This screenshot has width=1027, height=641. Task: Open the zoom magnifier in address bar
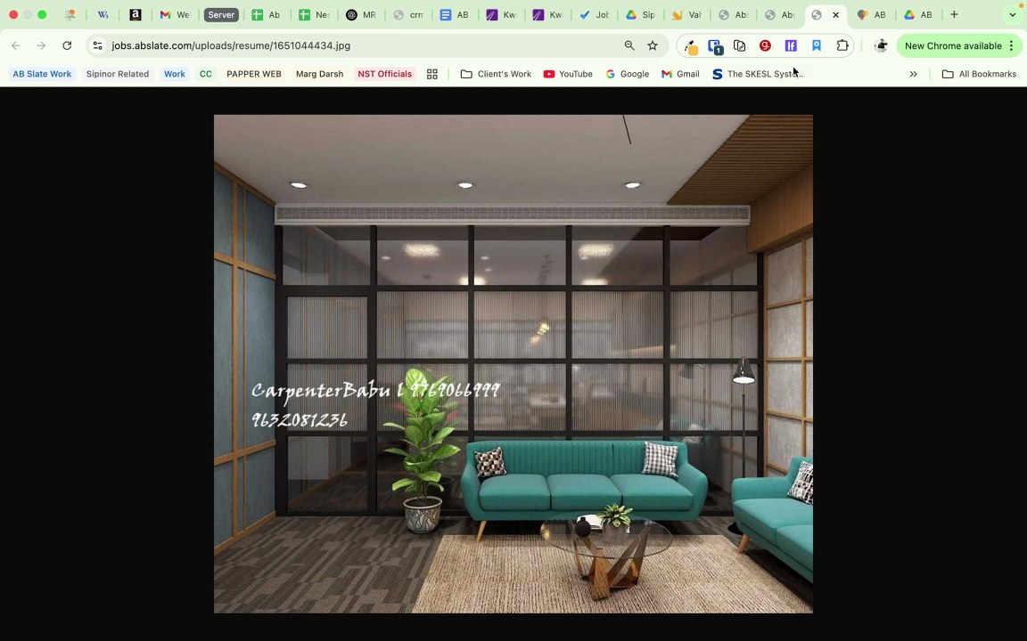[629, 45]
